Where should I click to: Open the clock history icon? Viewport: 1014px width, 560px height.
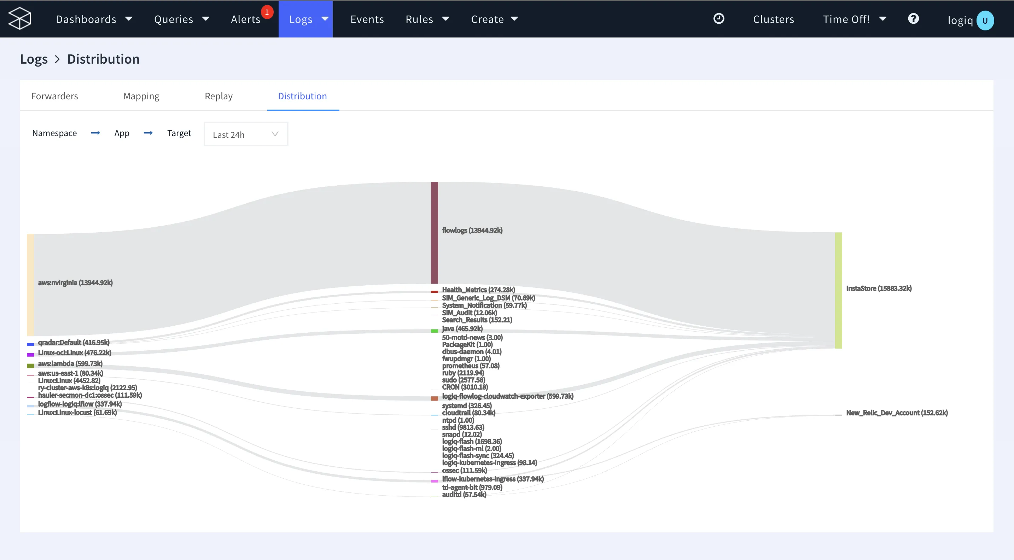[719, 18]
